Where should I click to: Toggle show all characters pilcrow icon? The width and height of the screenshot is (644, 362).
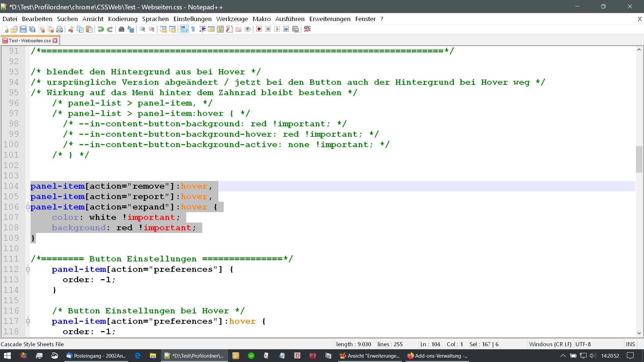click(193, 29)
